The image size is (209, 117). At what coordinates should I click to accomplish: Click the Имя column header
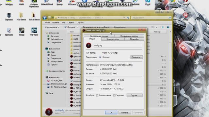72,32
